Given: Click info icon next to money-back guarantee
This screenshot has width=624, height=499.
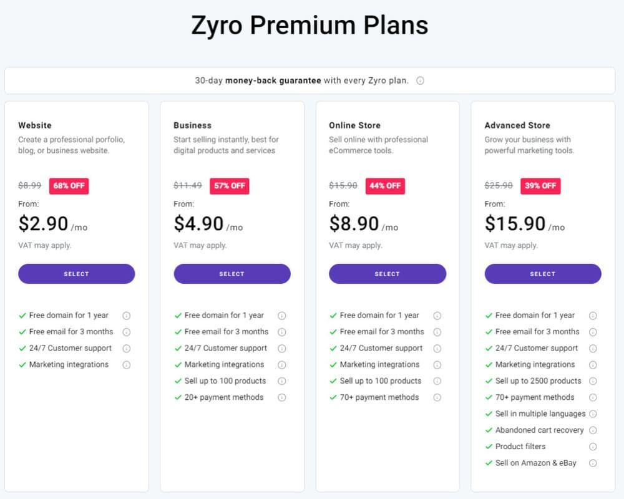Looking at the screenshot, I should tap(421, 80).
